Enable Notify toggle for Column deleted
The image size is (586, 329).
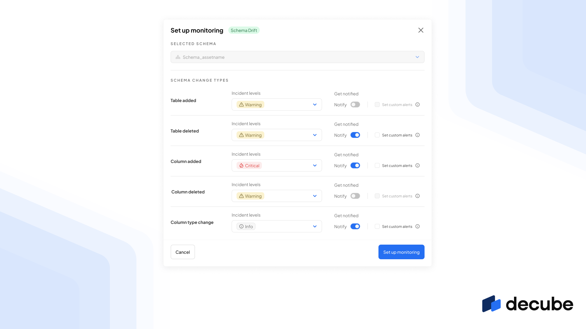(x=355, y=196)
